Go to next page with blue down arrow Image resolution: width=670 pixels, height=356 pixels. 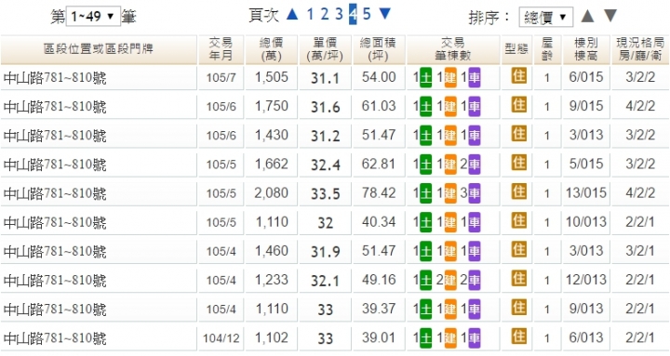click(x=384, y=14)
